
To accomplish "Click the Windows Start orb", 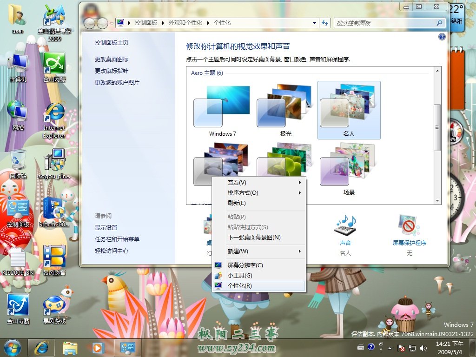I will [x=12, y=348].
